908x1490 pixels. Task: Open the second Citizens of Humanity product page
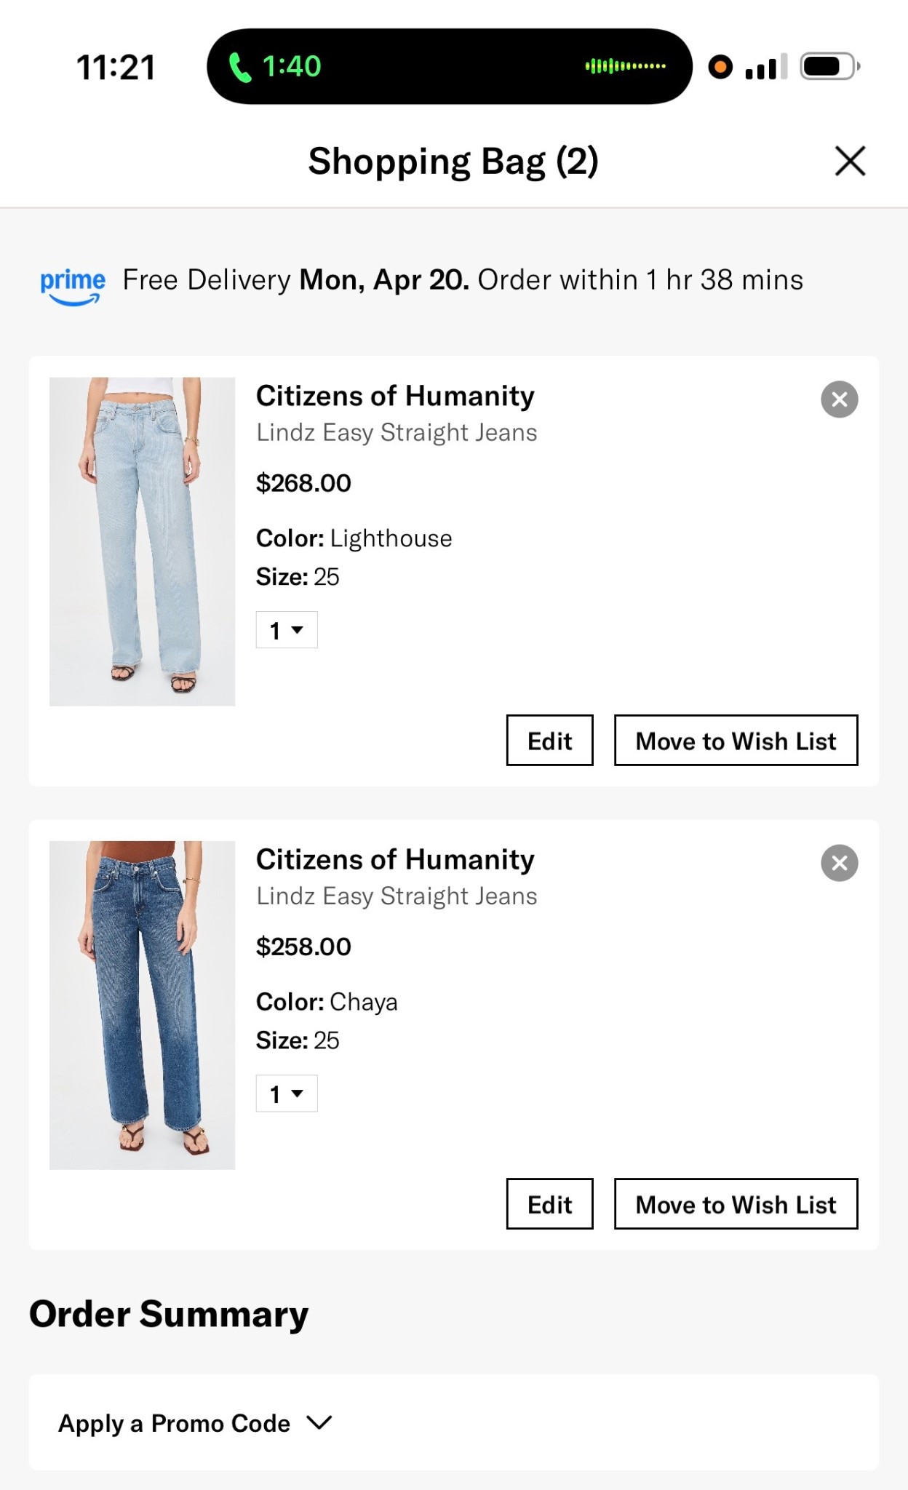tap(395, 858)
